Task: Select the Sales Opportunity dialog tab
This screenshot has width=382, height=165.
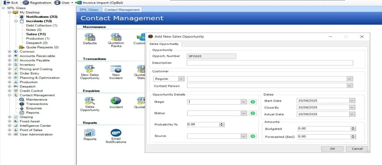Action: 164,44
